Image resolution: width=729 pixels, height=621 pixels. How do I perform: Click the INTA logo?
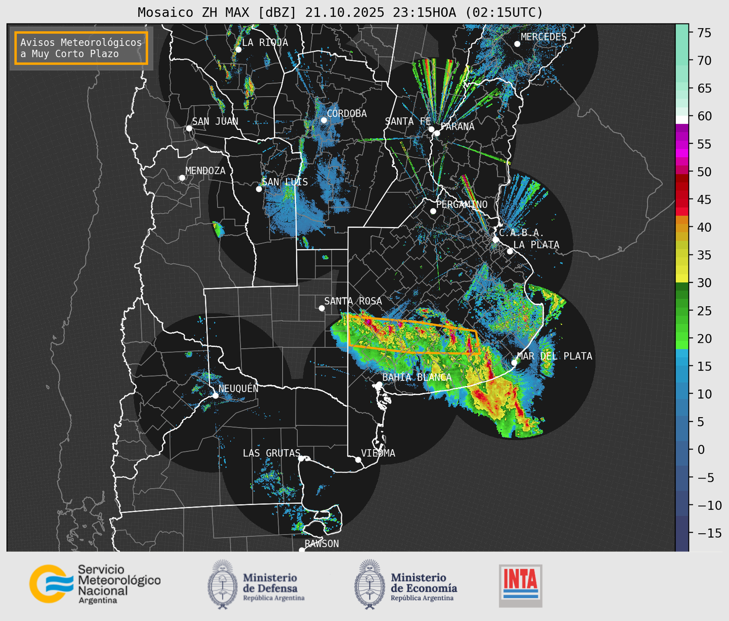pyautogui.click(x=520, y=586)
